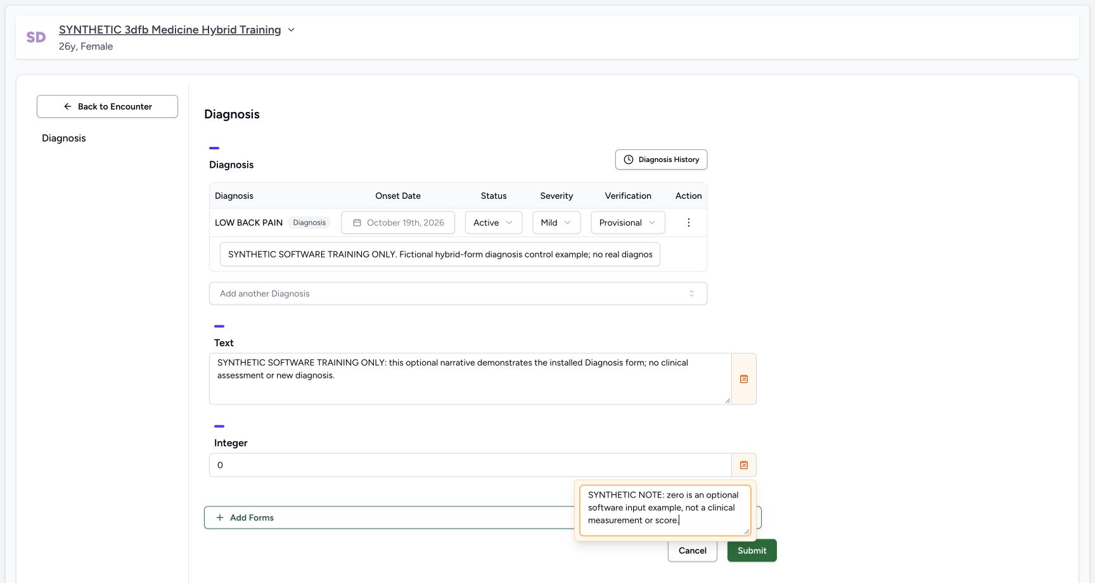Click the Verification column header
This screenshot has width=1095, height=583.
628,196
